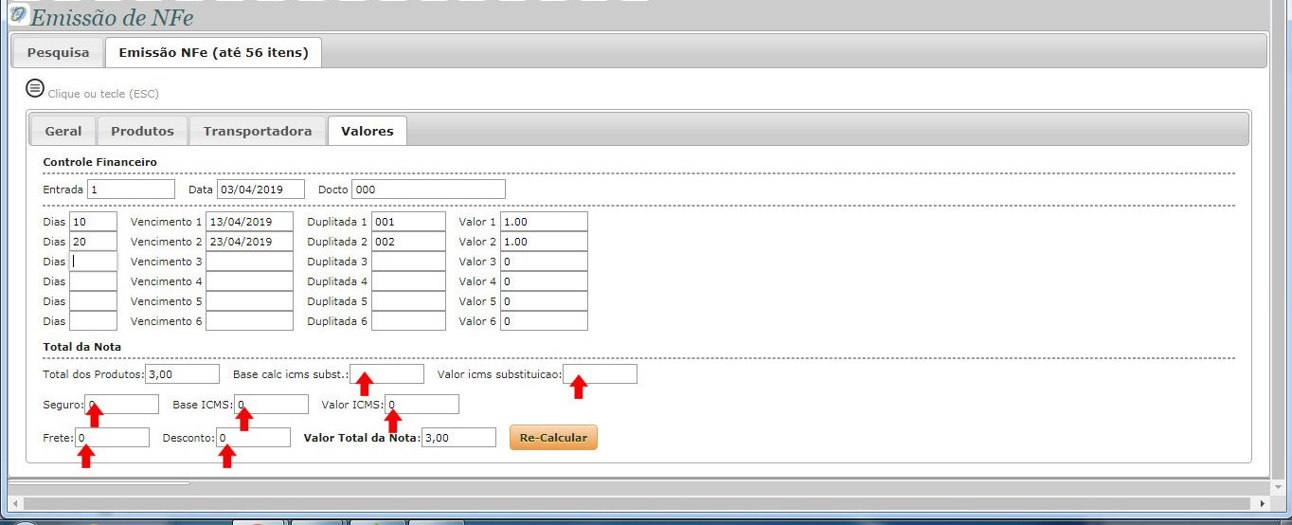Open the Produtos tab
The image size is (1292, 525).
coord(142,131)
